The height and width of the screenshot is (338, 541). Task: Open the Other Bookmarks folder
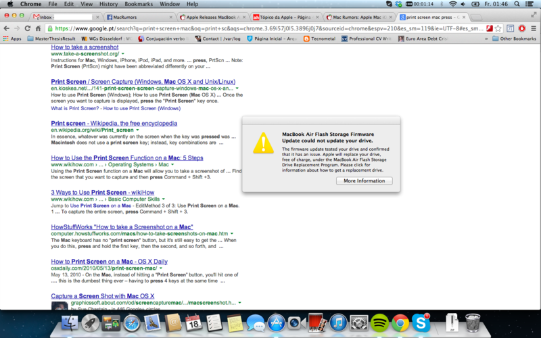point(514,39)
